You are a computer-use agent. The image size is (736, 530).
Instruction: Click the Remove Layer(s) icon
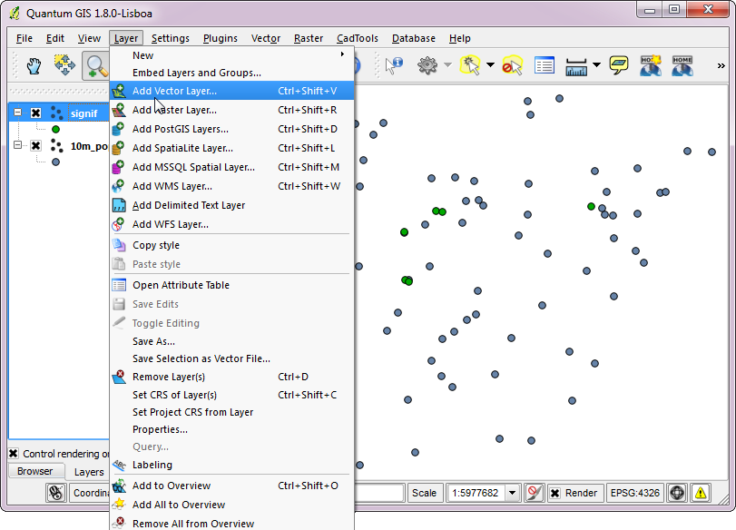tap(119, 377)
